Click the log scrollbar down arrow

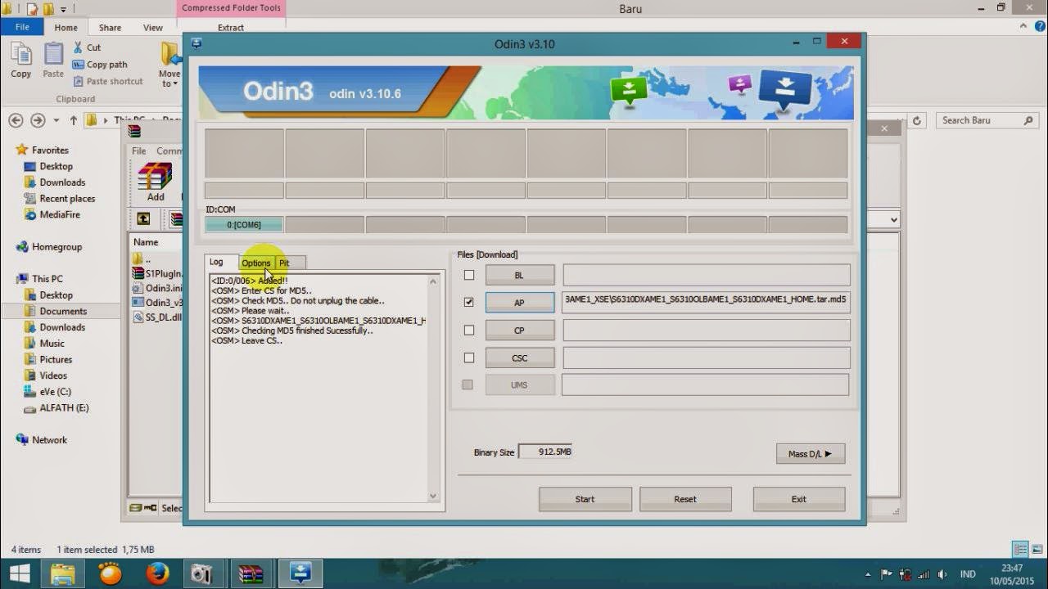pos(433,496)
